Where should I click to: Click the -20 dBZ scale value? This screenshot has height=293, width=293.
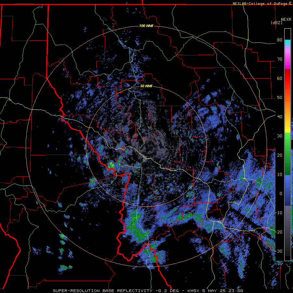tap(278, 232)
